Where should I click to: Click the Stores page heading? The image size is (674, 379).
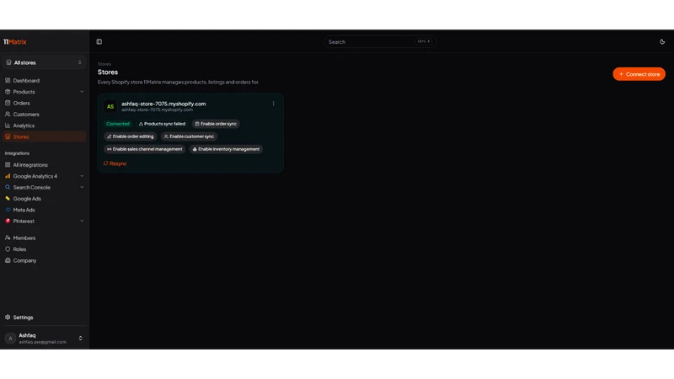[x=108, y=72]
